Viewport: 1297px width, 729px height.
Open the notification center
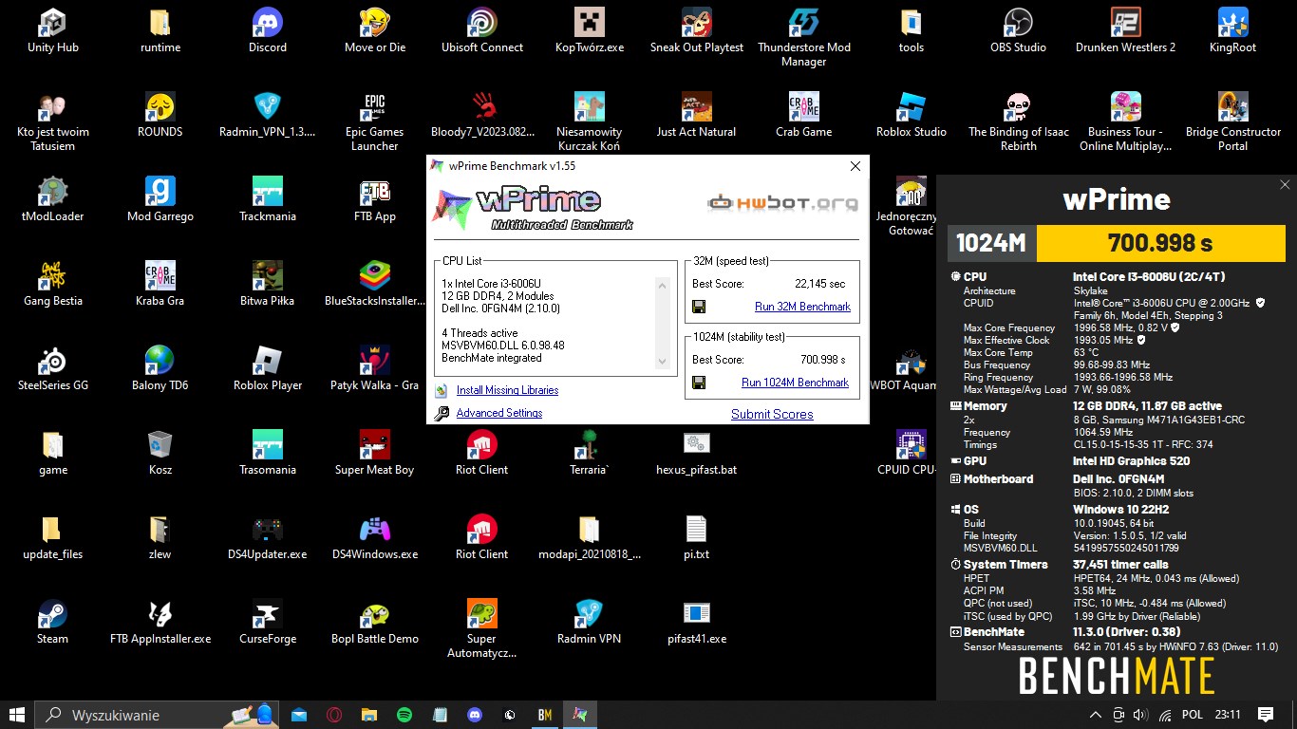1266,715
